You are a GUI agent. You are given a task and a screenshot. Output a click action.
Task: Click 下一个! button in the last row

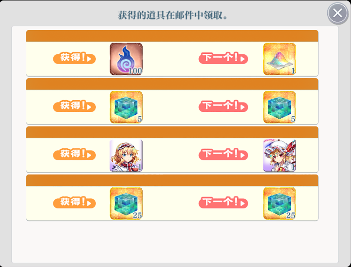[x=223, y=202]
